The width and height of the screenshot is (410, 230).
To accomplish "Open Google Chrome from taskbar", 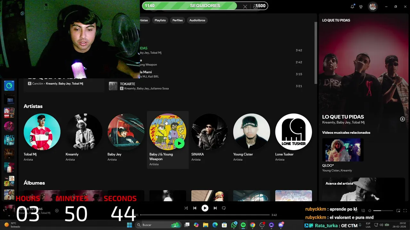I will [253, 225].
